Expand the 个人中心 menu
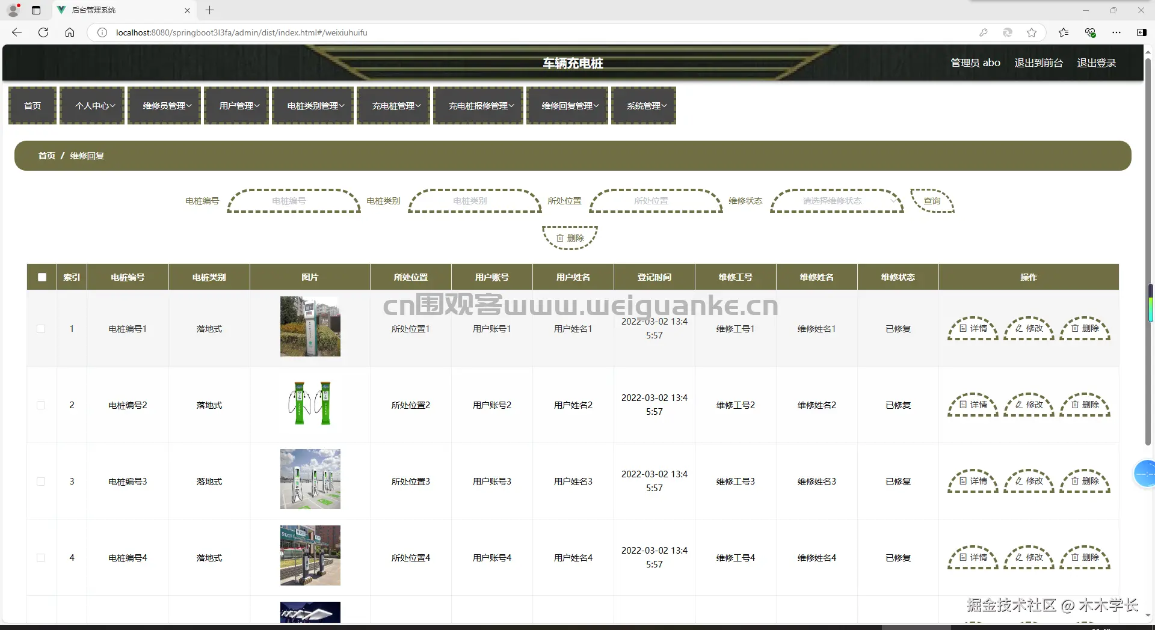 (x=92, y=106)
